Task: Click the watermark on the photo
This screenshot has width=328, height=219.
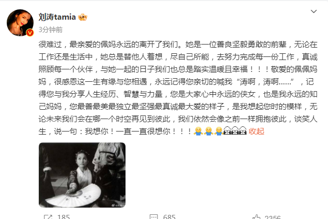Action: tap(118, 206)
